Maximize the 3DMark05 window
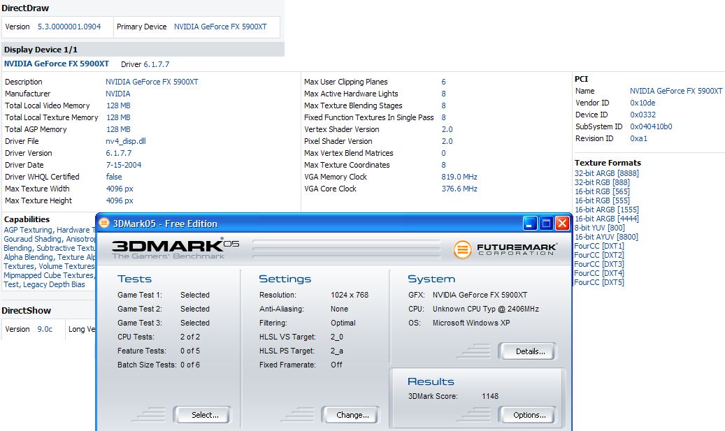This screenshot has width=725, height=431. pos(546,224)
